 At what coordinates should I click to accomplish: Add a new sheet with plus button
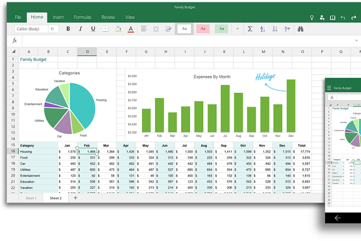coord(75,198)
